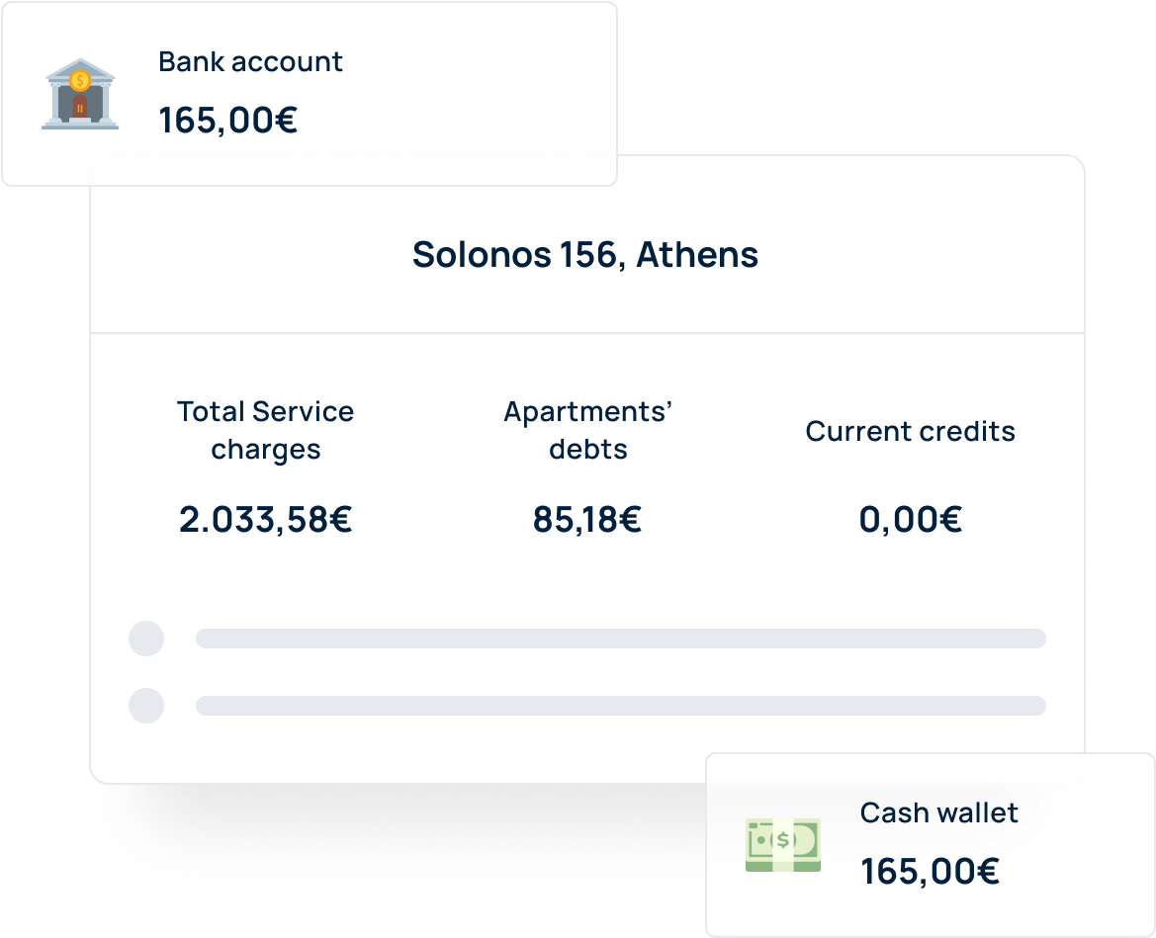
Task: Click the second gray placeholder bar
Action: pos(621,705)
